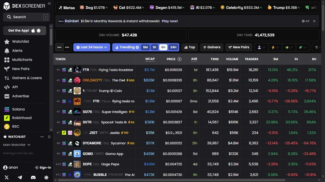Viewport: 325px width, 182px height.
Task: Collapse the sidebar with double chevron icon
Action: (49, 4)
